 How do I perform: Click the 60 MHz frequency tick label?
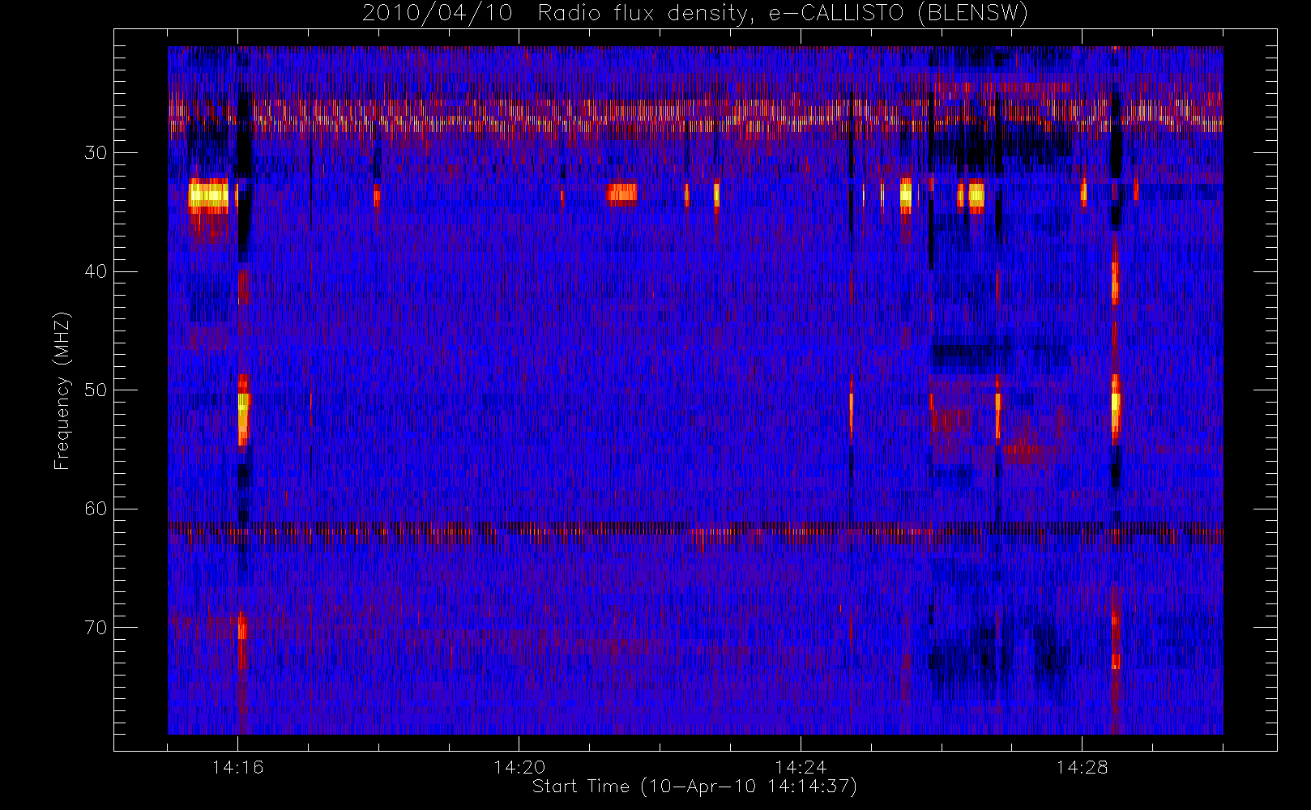(96, 509)
